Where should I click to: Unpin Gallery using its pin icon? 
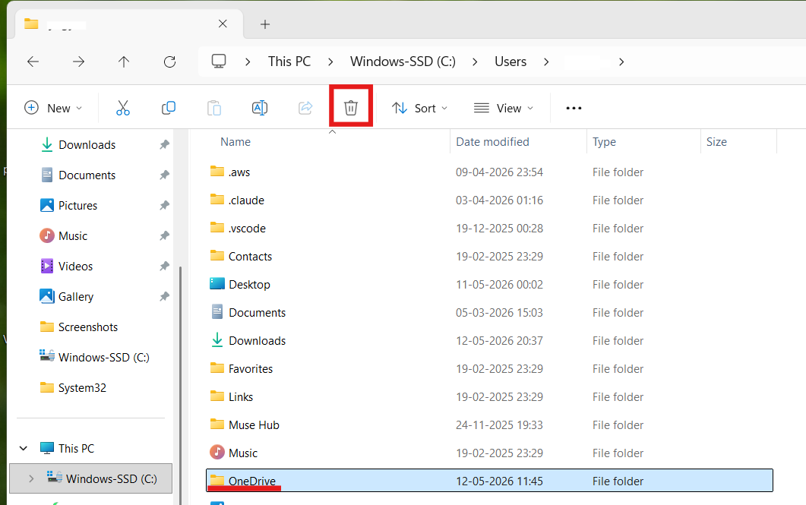[x=165, y=296]
